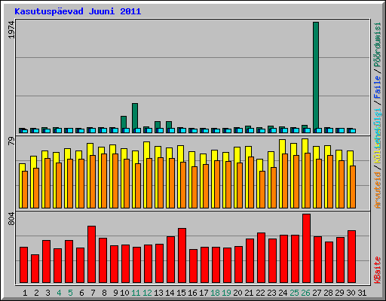This screenshot has width=386, height=301.
Task: Click the day label 27 on the x-axis
Action: click(317, 293)
